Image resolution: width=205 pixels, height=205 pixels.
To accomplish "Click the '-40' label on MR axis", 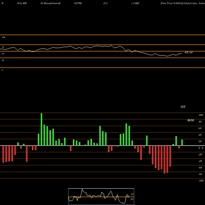I will click(x=200, y=161).
